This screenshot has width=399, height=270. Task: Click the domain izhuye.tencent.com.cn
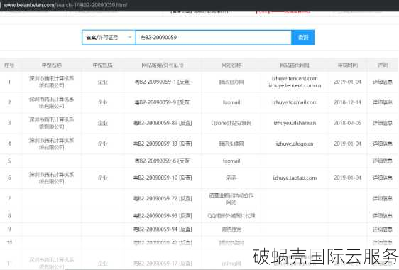pos(295,85)
